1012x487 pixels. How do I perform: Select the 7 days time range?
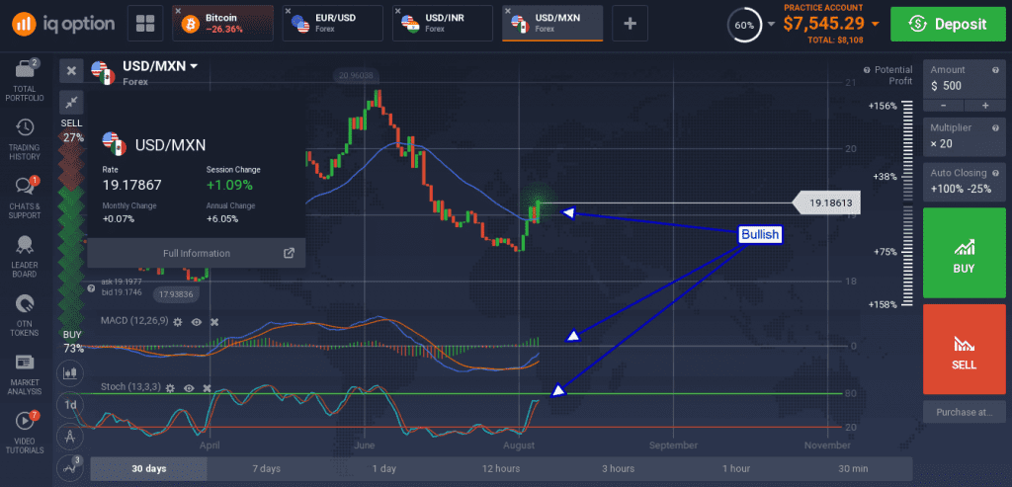267,468
